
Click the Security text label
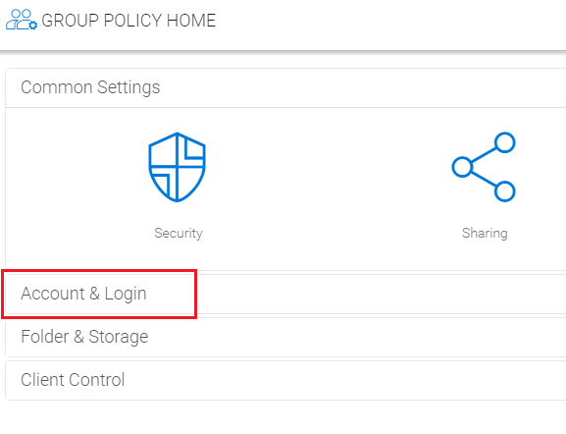(x=179, y=234)
